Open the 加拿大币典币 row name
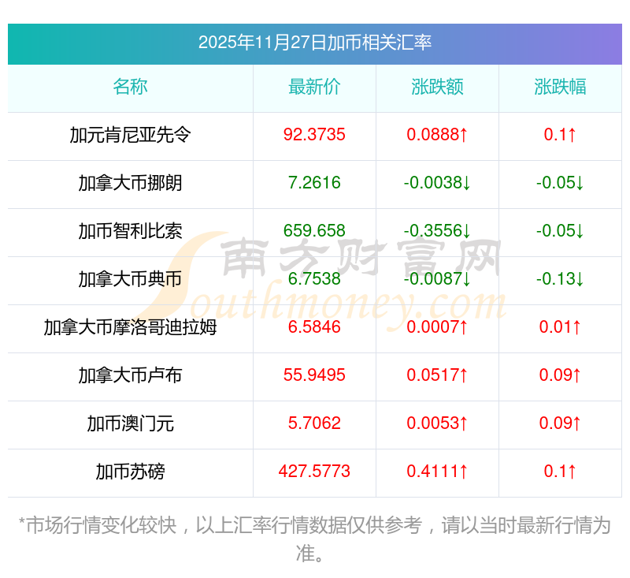The image size is (630, 578). (130, 279)
